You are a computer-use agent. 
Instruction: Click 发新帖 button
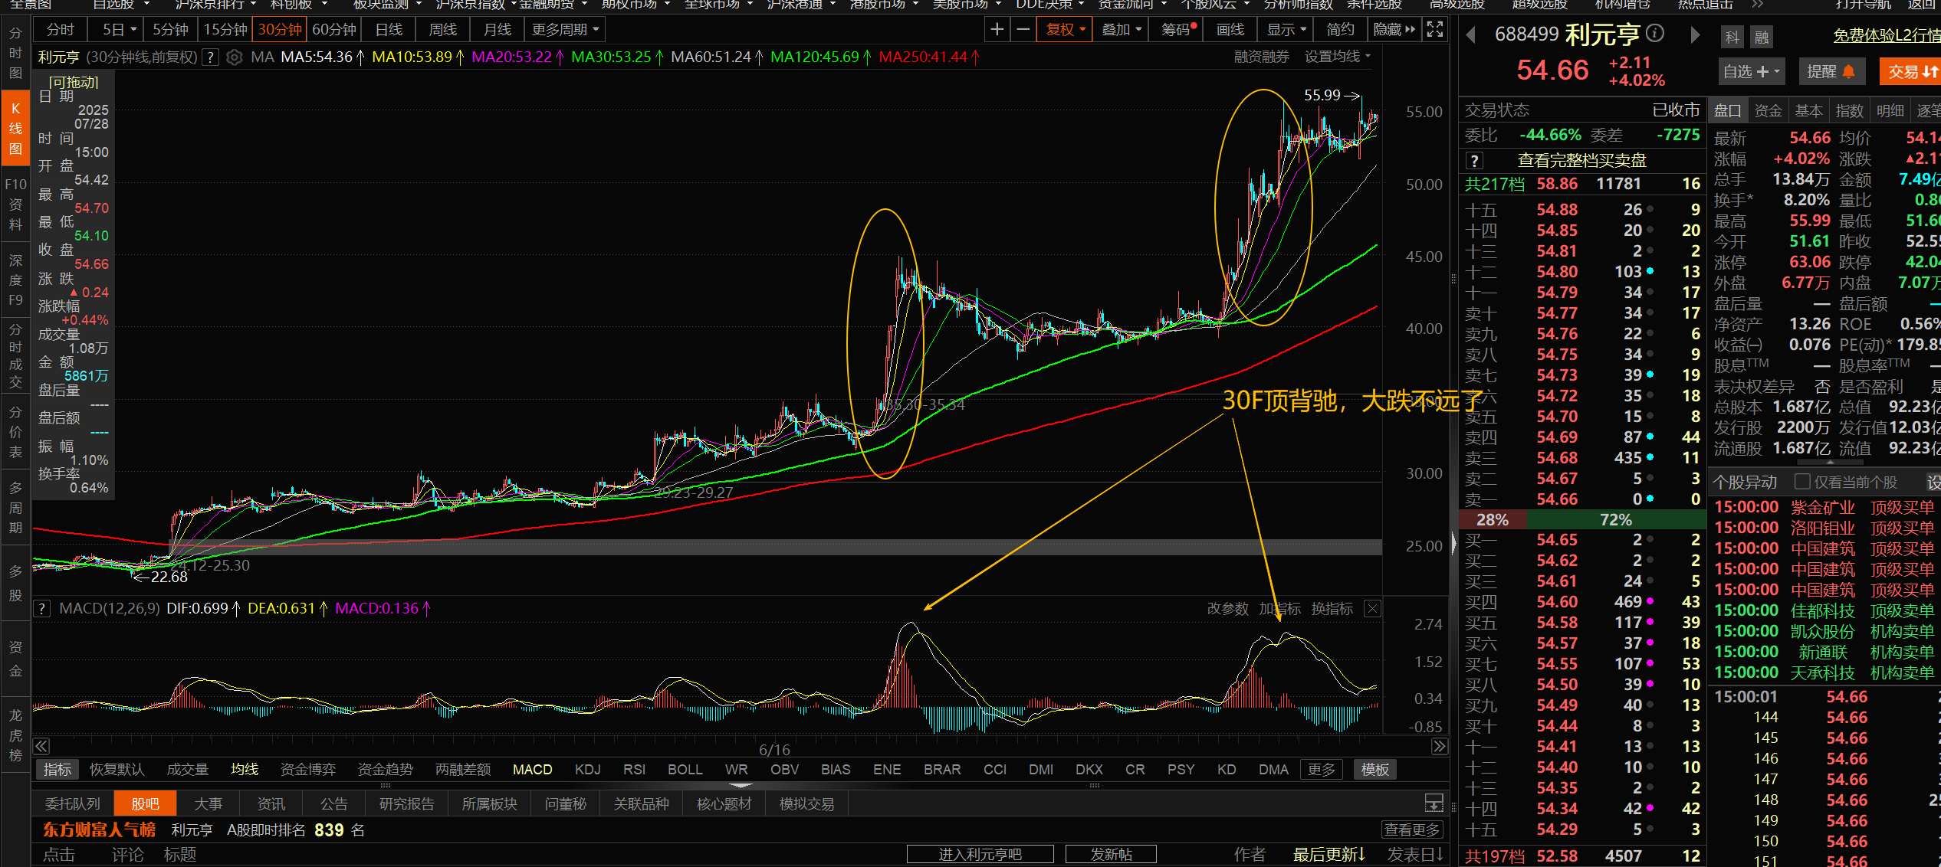1111,854
